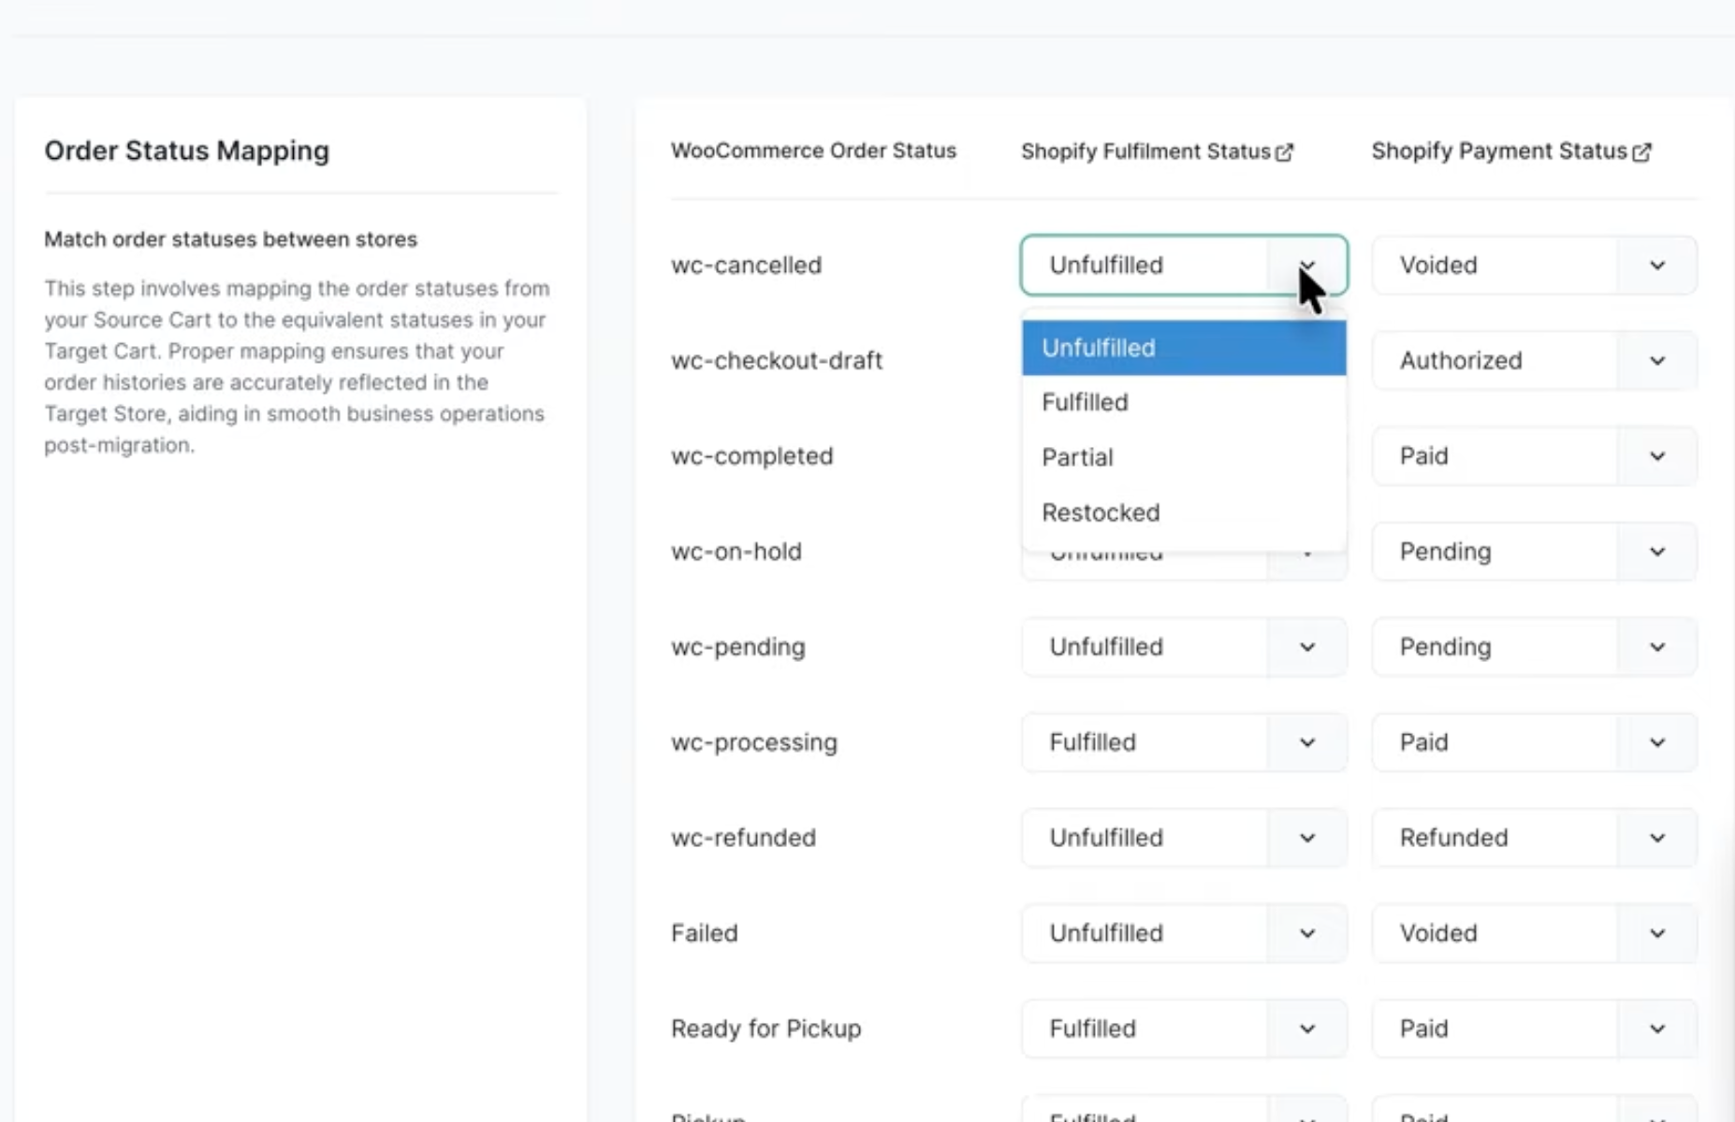Click the wc-cancelled row label
This screenshot has width=1735, height=1122.
746,266
